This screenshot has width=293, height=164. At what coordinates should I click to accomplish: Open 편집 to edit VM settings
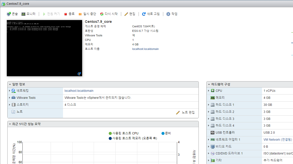pos(130,14)
